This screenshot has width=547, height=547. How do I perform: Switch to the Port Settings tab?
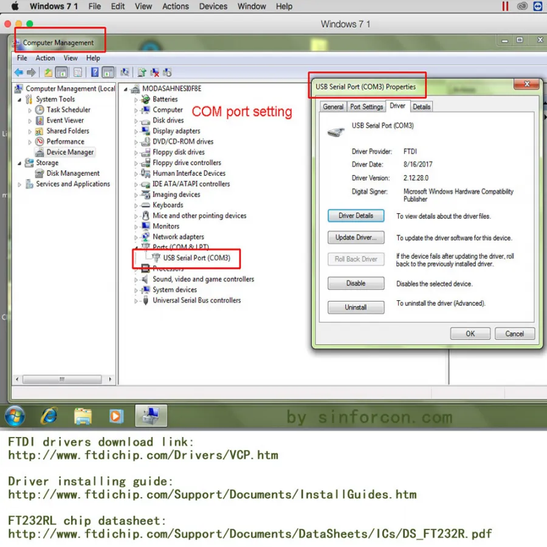tap(366, 107)
